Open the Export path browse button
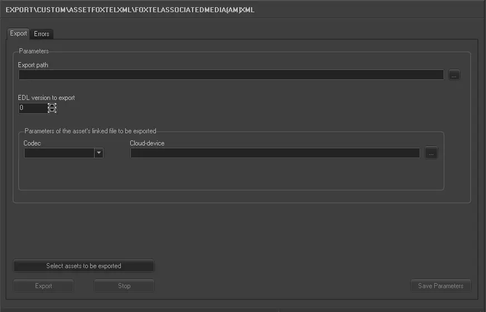 (454, 75)
